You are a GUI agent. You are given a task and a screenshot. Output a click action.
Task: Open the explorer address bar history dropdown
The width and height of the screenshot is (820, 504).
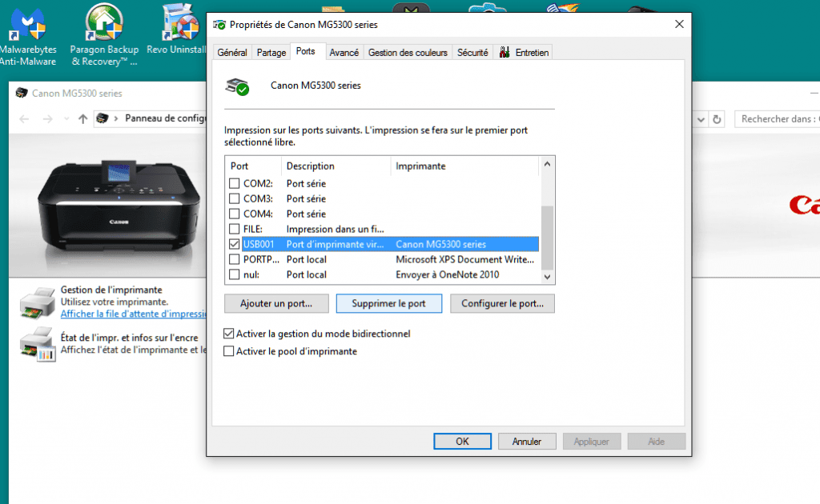[x=701, y=119]
